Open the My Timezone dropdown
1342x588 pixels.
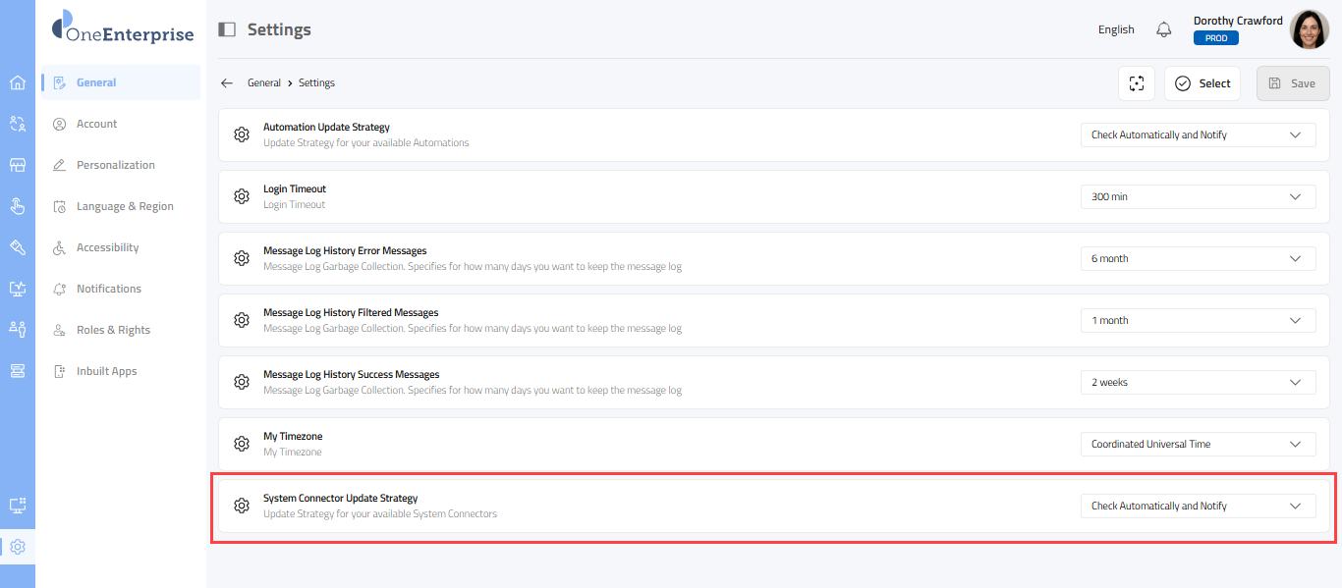click(1198, 445)
